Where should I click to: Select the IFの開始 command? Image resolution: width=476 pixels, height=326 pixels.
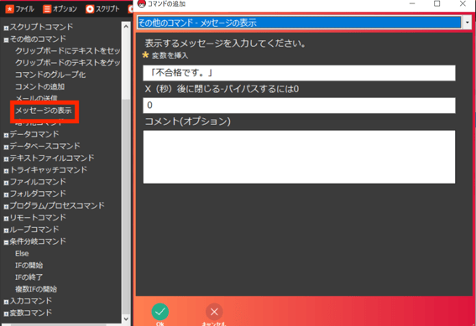click(29, 266)
